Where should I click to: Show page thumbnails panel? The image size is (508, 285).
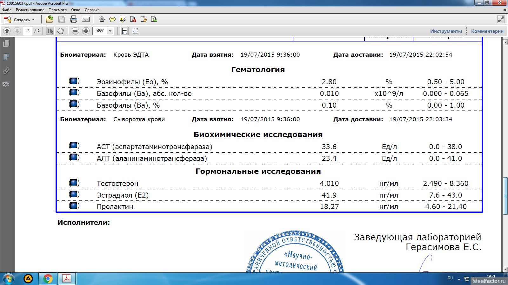6,43
